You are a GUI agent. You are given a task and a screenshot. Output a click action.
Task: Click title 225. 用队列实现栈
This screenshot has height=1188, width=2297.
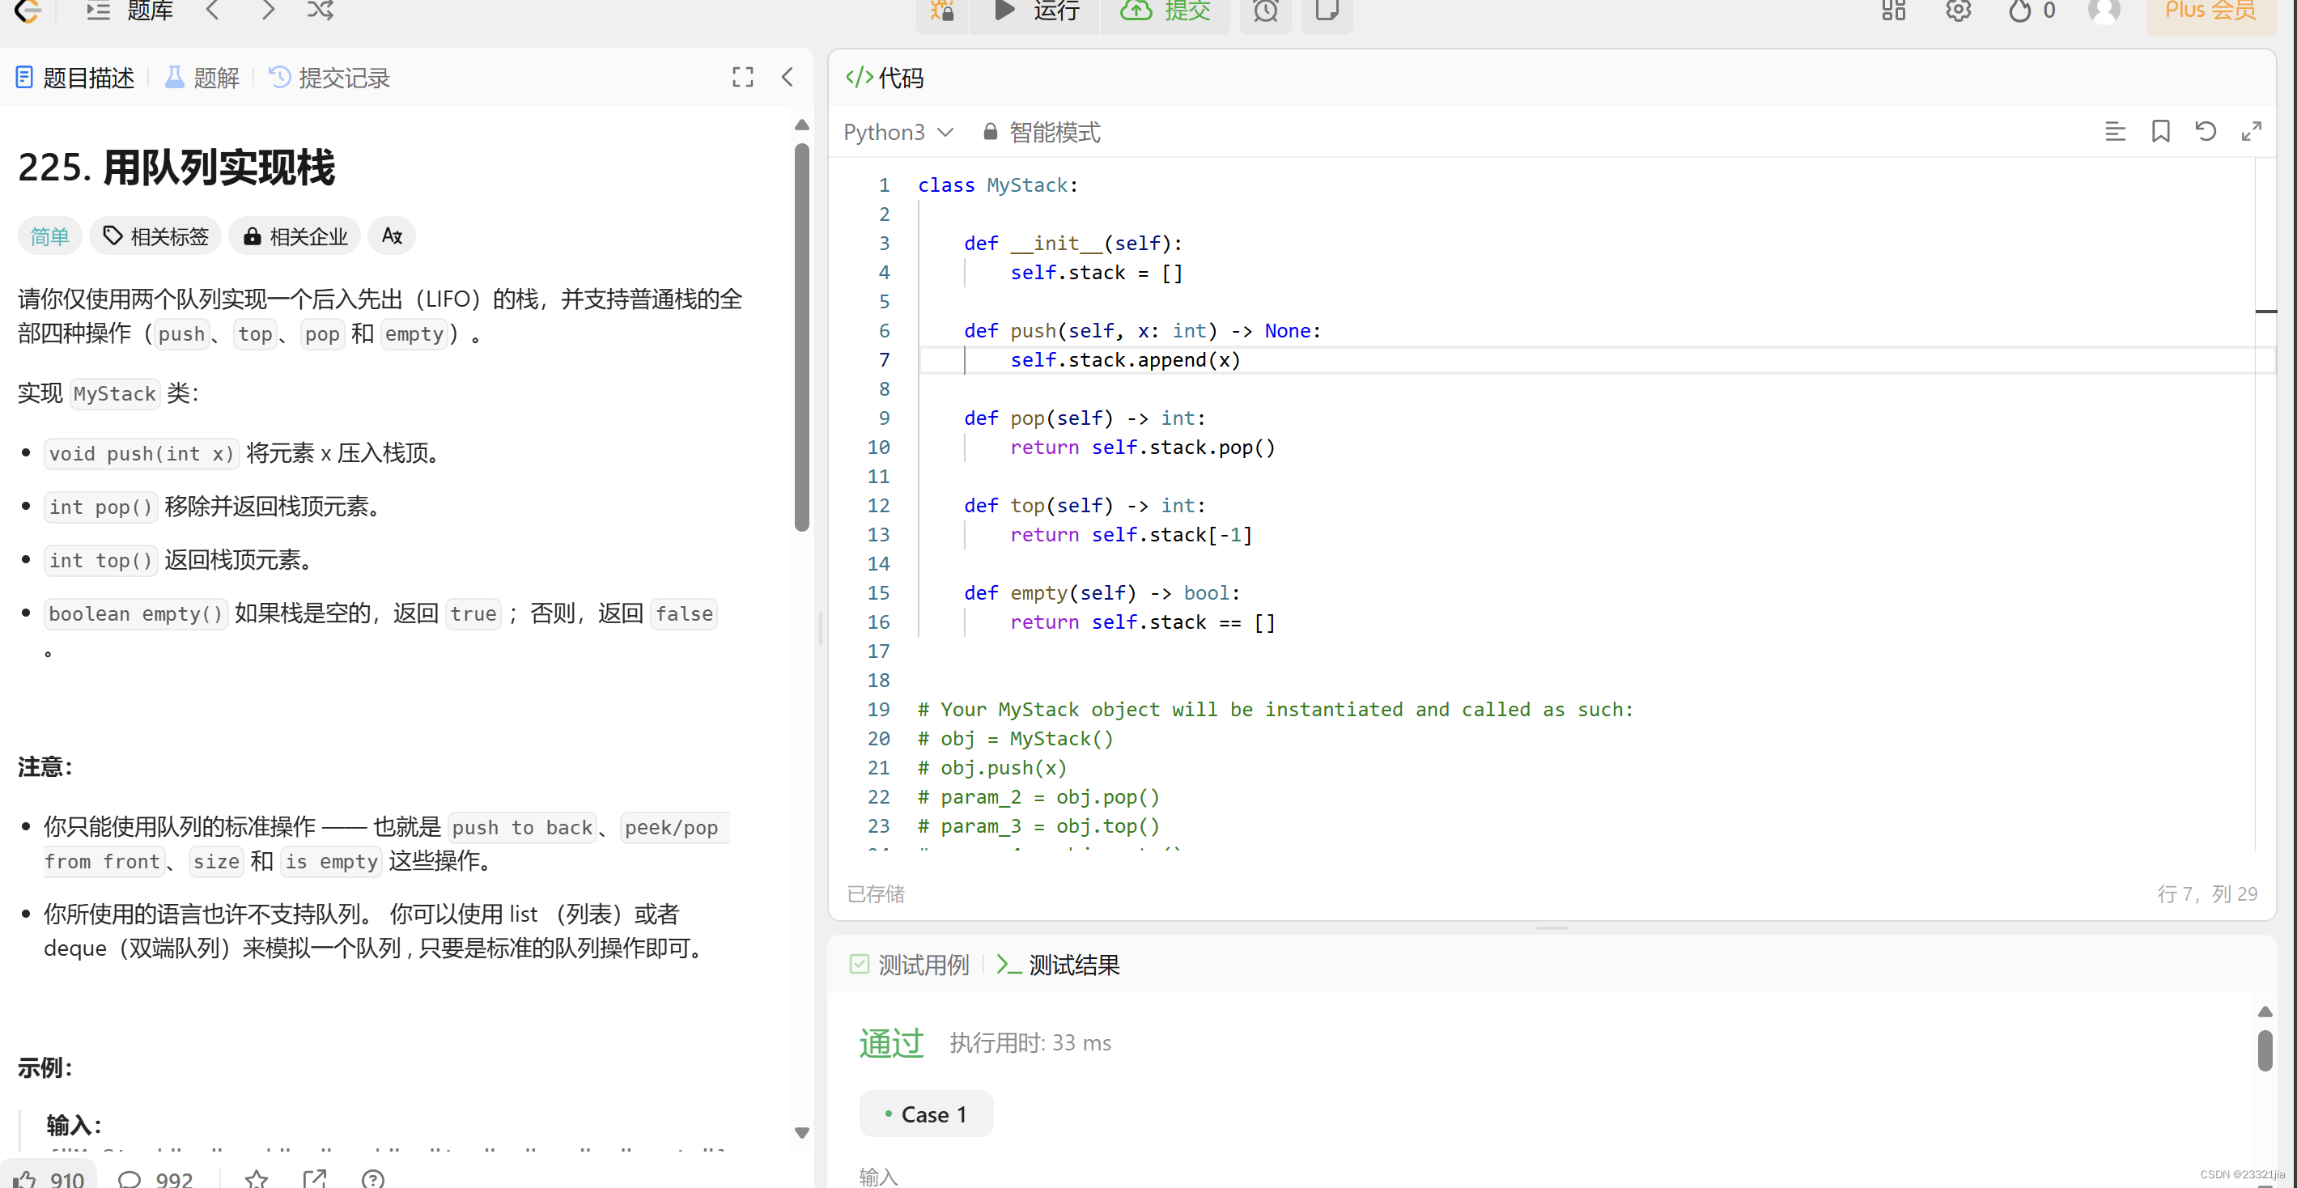point(176,167)
